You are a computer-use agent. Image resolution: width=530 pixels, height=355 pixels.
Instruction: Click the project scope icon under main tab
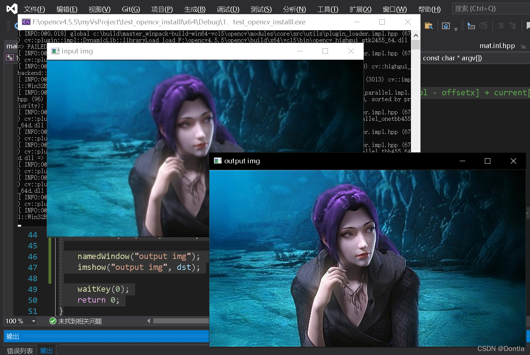(x=10, y=57)
